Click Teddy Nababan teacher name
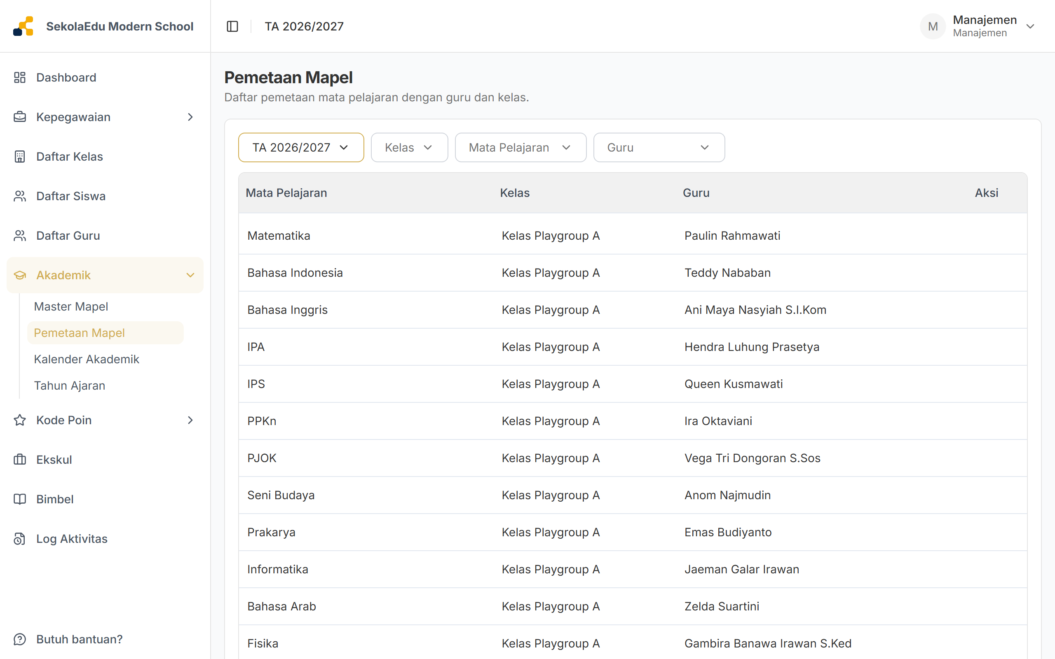Viewport: 1055px width, 659px height. [x=728, y=272]
